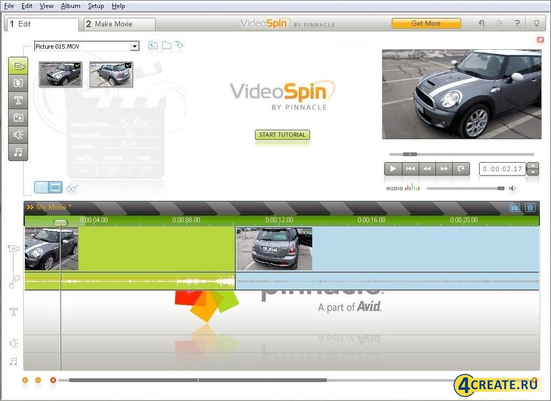Viewport: 551px width, 401px height.
Task: Increment the timecode with the up stepper arrow
Action: tap(533, 166)
